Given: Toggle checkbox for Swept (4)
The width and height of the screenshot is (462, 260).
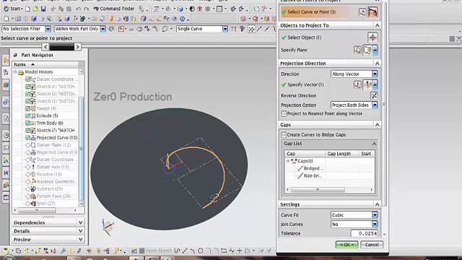Looking at the screenshot, I should click(x=27, y=108).
